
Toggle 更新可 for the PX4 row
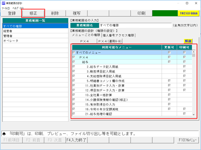(169, 57)
